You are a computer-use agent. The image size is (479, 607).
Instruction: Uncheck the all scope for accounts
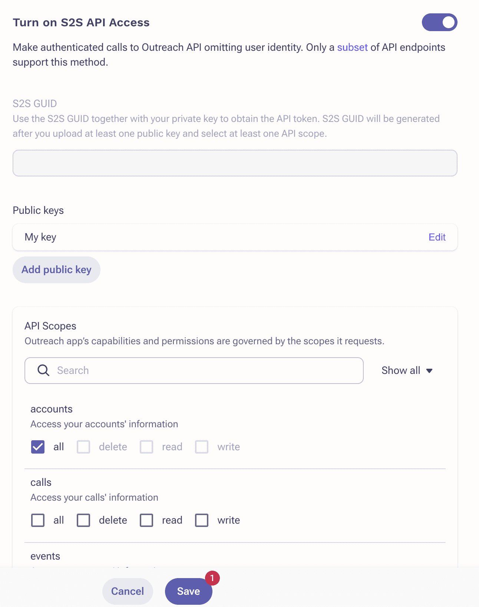point(37,447)
